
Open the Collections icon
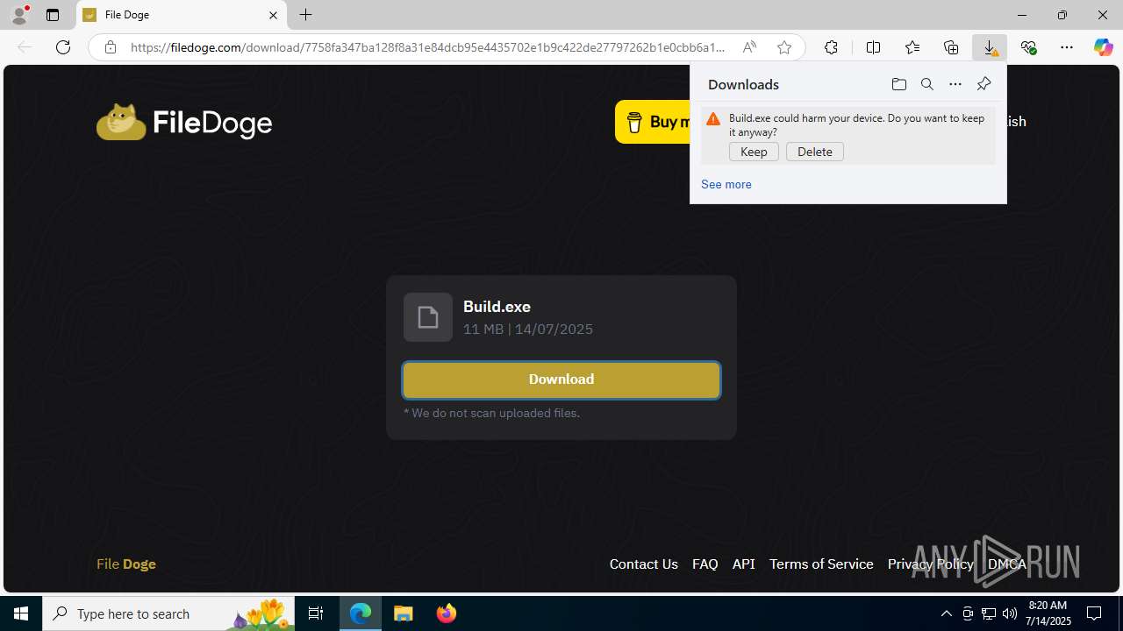[951, 47]
